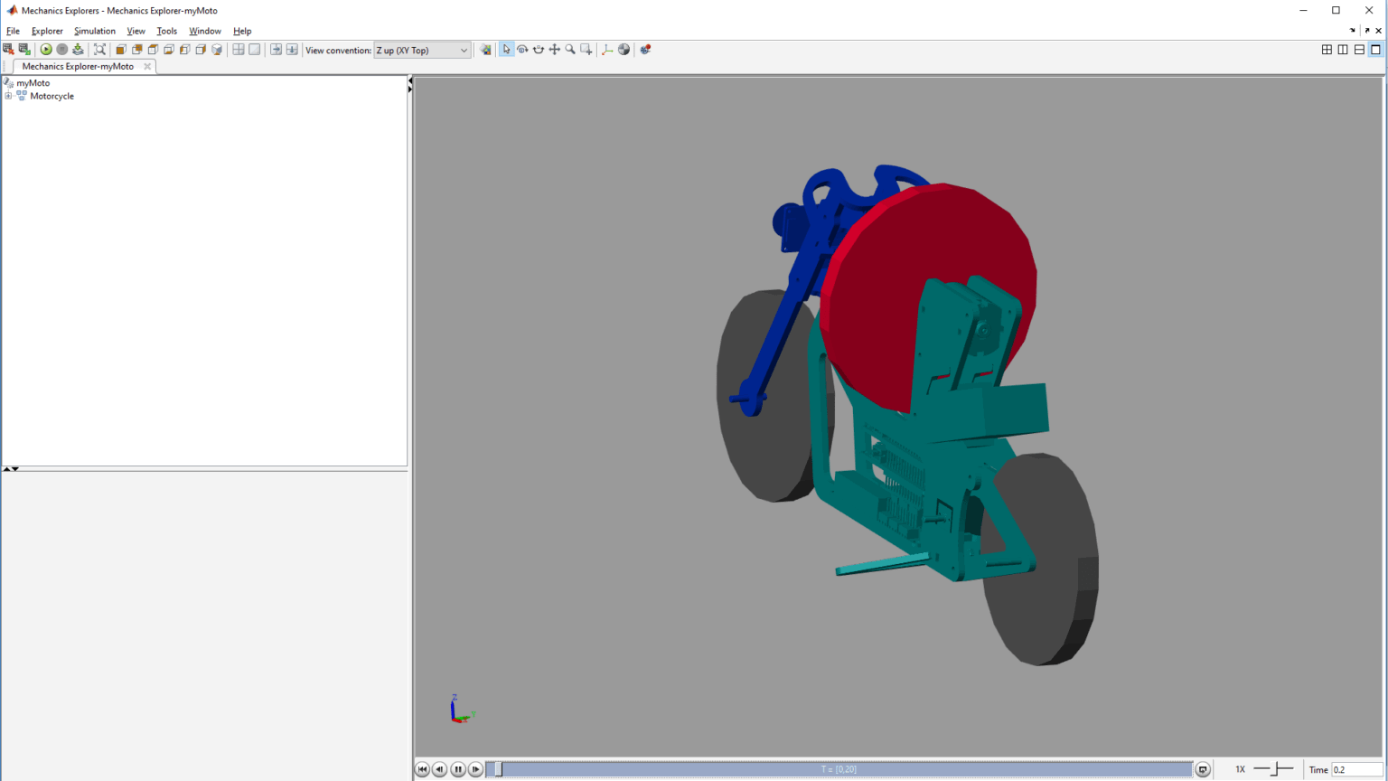This screenshot has width=1388, height=781.
Task: Pause the animation playback
Action: [458, 769]
